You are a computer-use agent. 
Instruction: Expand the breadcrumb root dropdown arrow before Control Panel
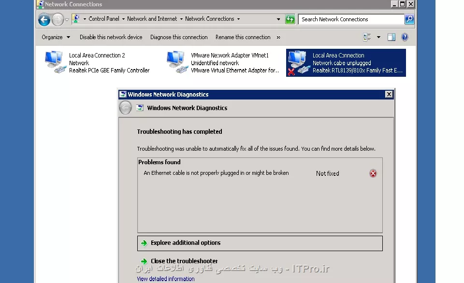click(x=85, y=19)
